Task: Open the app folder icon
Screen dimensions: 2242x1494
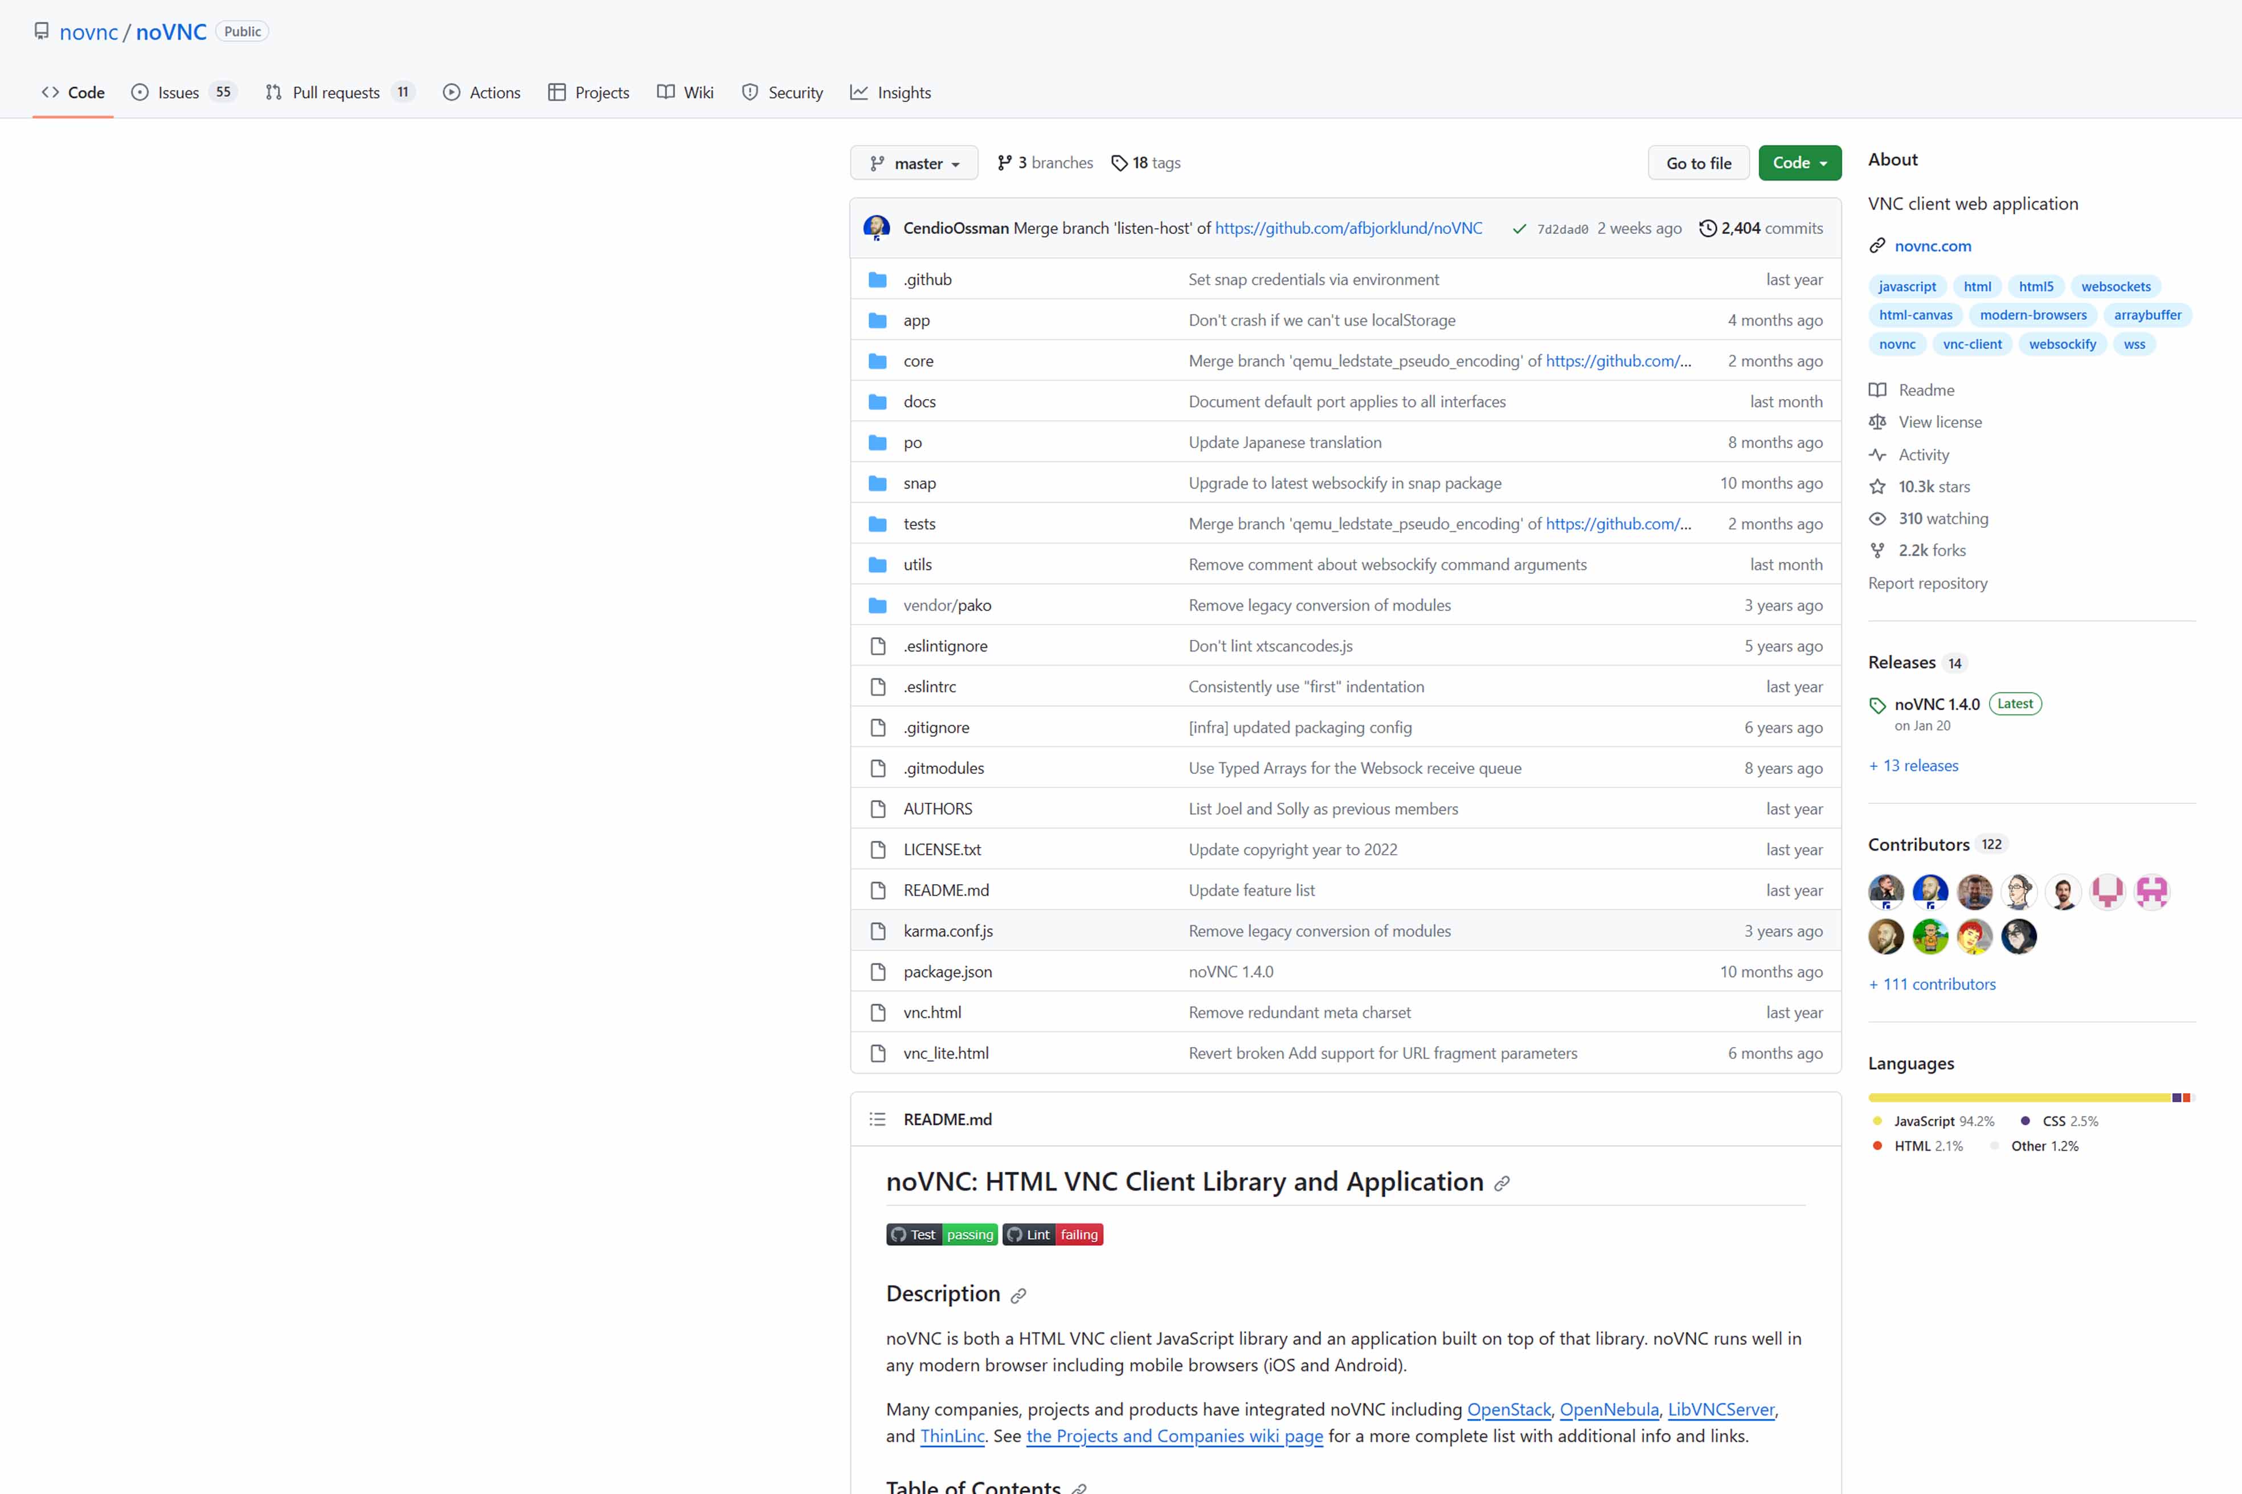Action: (x=878, y=320)
